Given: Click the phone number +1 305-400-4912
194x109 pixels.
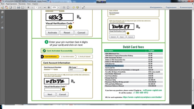Looking at the screenshot, I should (x=141, y=93).
